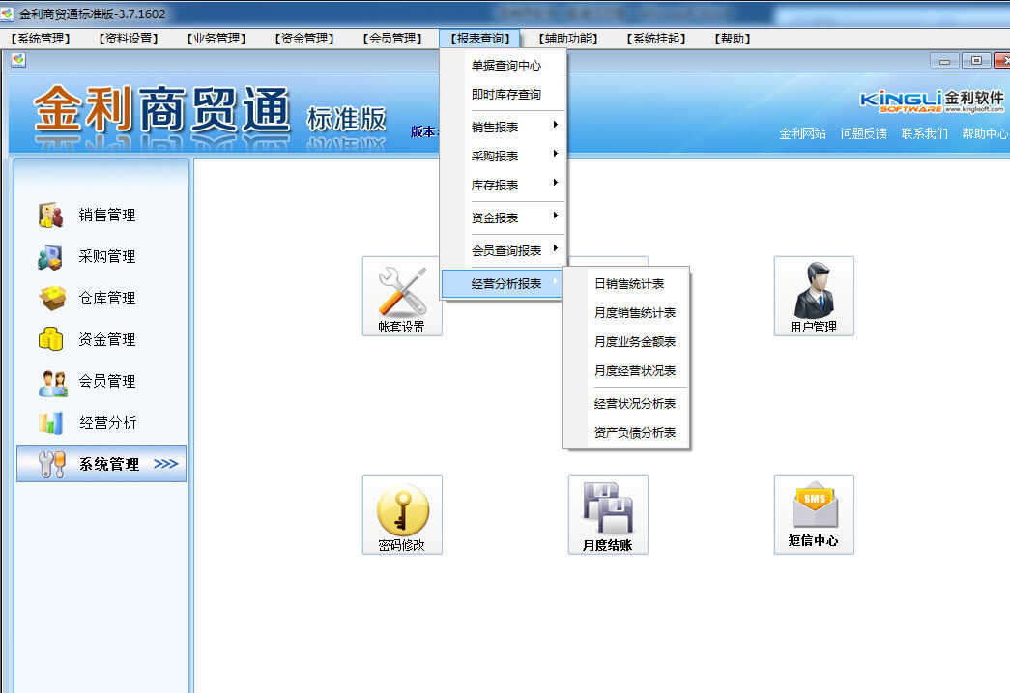Open the 【辅助功能】 menu

pyautogui.click(x=567, y=39)
